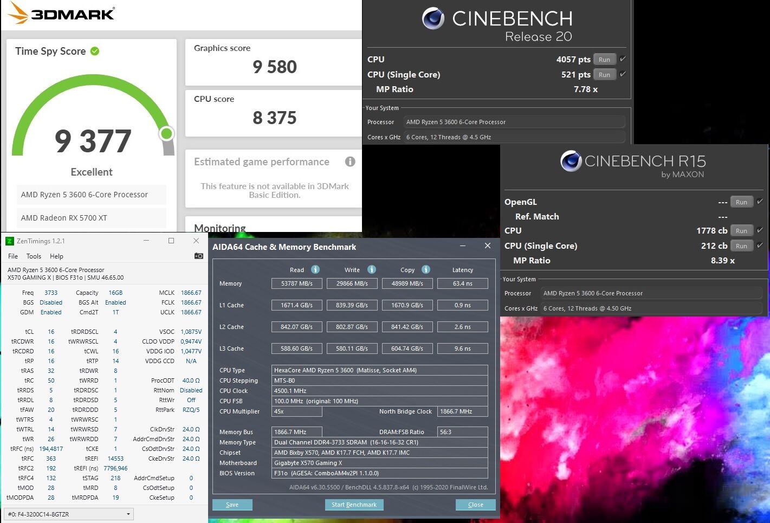Click the AIDA64 Read info icon
Viewport: 770px width, 523px height.
pos(315,269)
